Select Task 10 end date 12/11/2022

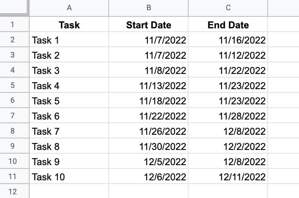pos(228,177)
